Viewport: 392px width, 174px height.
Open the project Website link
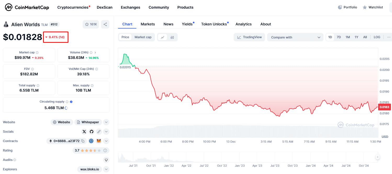point(62,122)
